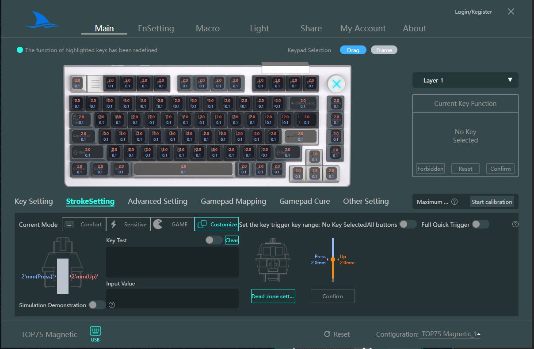
Task: Adjust the orange trigger point slider handle
Action: [333, 259]
